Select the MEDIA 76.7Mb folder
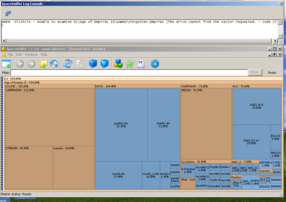 click(x=206, y=124)
